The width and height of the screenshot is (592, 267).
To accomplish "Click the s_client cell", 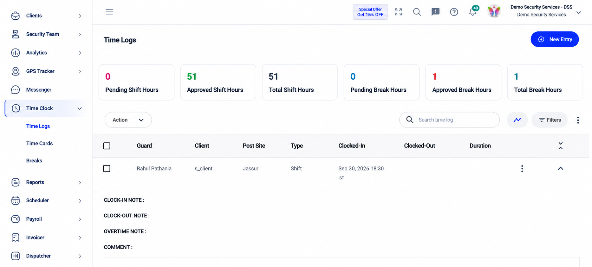I will (x=204, y=168).
